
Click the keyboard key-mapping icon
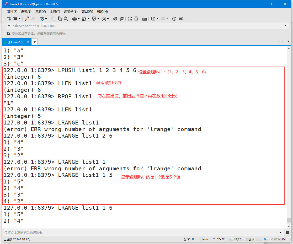click(145, 19)
